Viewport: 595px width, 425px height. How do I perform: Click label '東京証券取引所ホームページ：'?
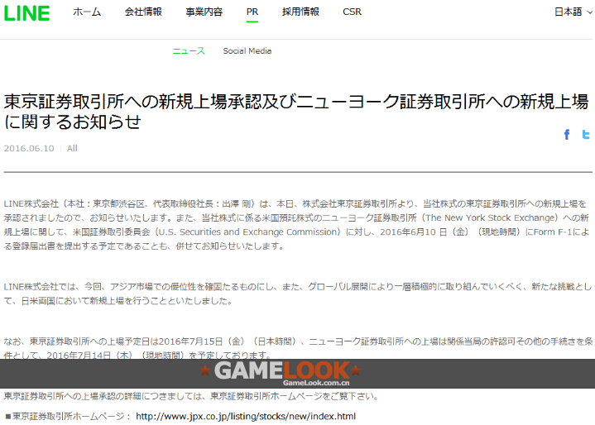pyautogui.click(x=69, y=416)
